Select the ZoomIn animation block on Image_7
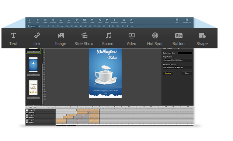 click(x=72, y=115)
